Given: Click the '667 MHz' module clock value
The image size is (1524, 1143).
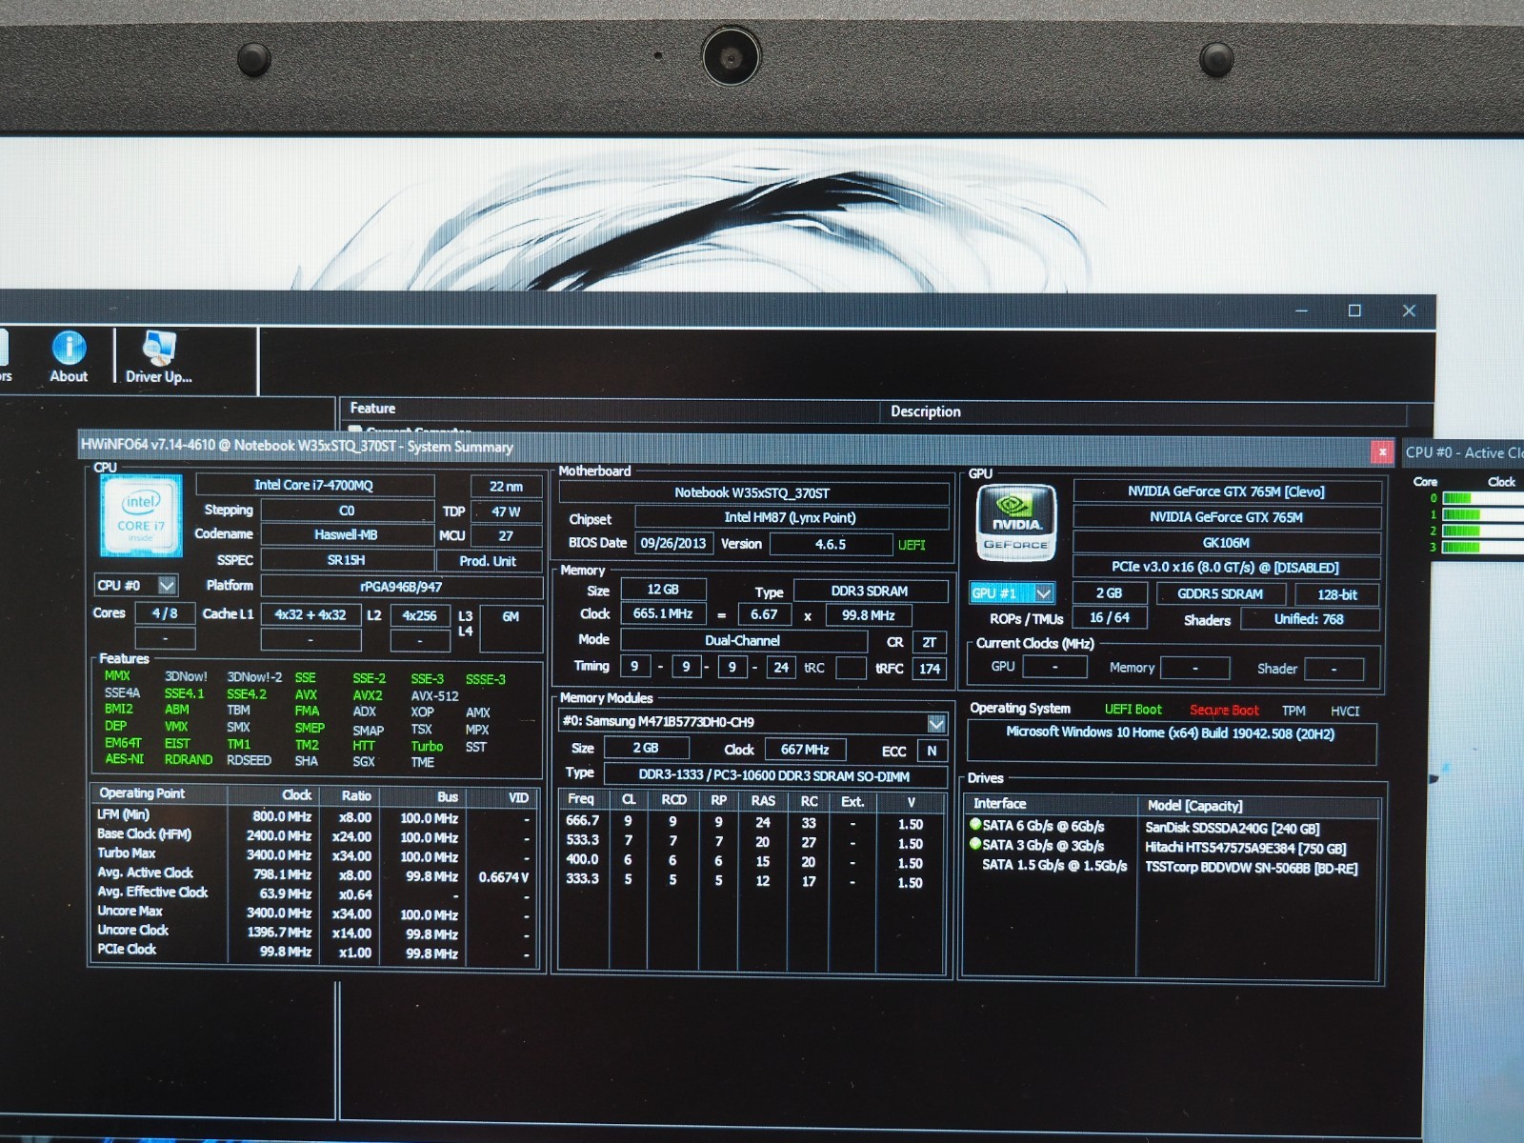Looking at the screenshot, I should (x=805, y=750).
